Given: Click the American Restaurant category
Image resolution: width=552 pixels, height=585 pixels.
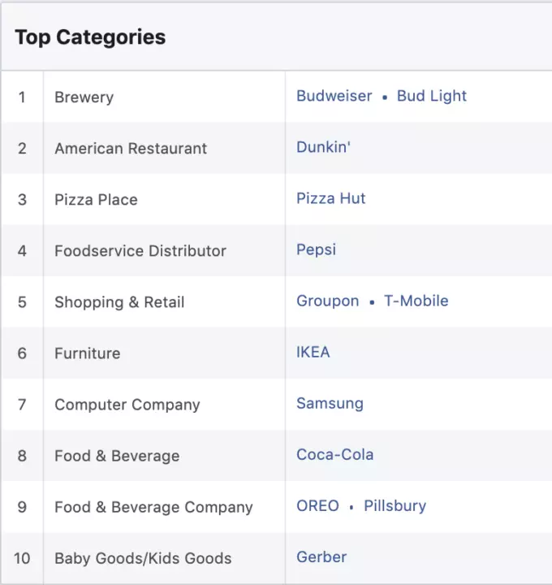Looking at the screenshot, I should pos(131,149).
